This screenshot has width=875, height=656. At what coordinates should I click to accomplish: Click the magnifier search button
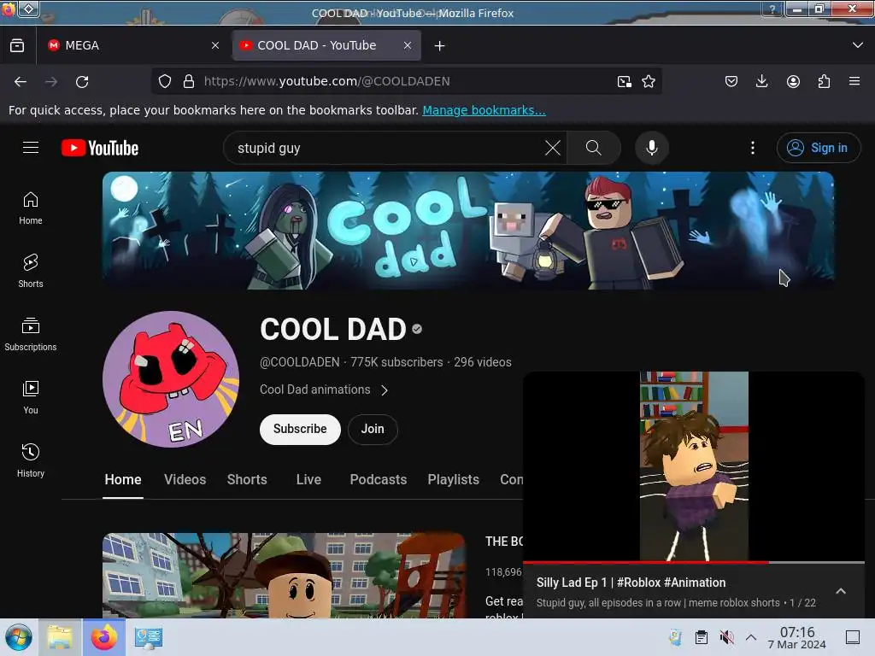click(594, 148)
